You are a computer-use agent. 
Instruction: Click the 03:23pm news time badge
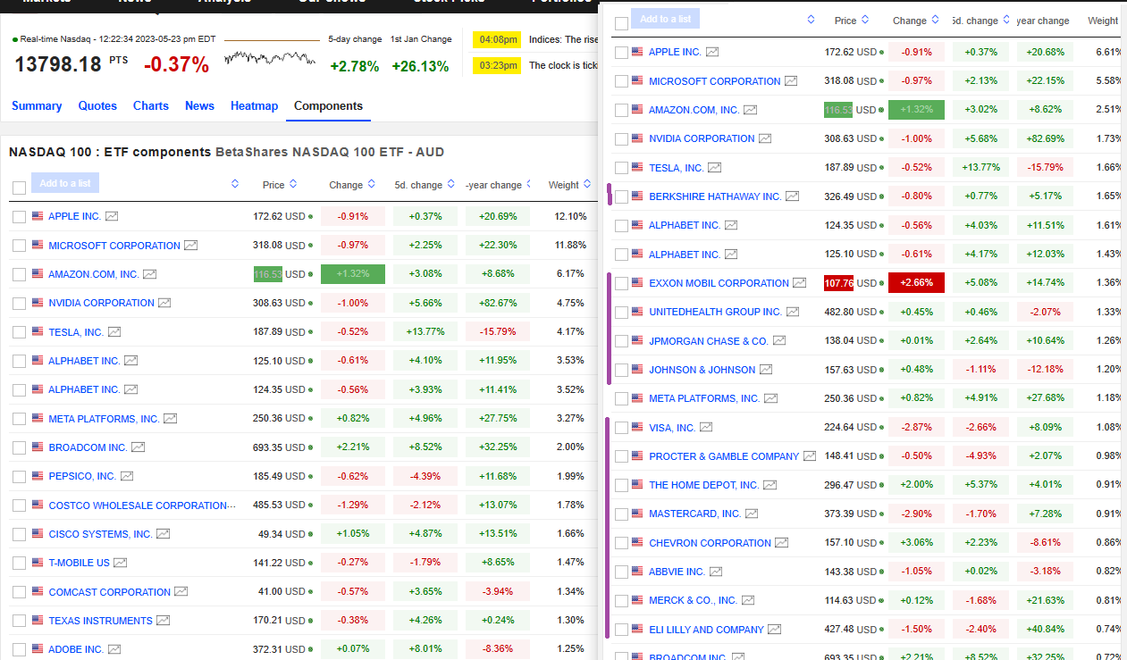pos(498,65)
